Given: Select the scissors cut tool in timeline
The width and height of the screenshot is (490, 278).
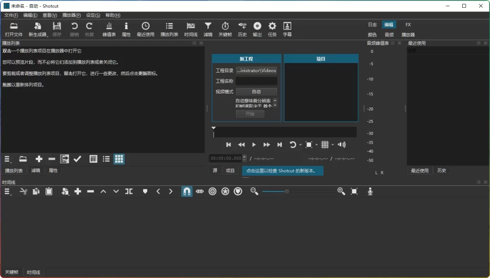Looking at the screenshot, I should point(23,191).
